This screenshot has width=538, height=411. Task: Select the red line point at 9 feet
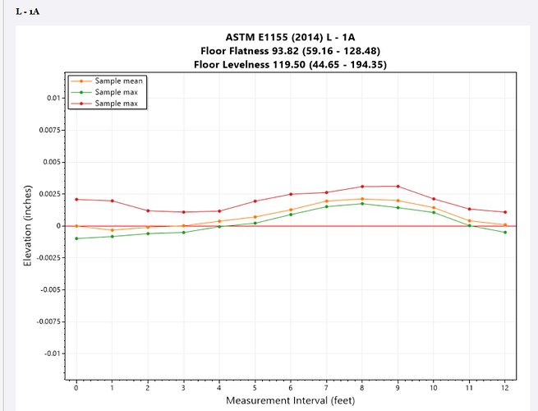coord(398,187)
